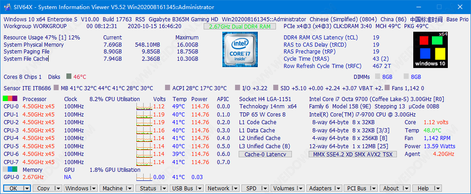Click the System File Cache label

pos(26,58)
